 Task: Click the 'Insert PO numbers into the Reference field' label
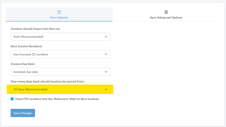click(x=57, y=99)
